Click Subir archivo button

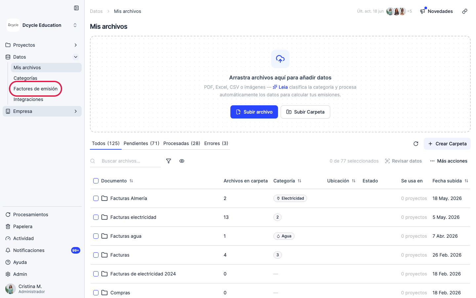pos(254,112)
